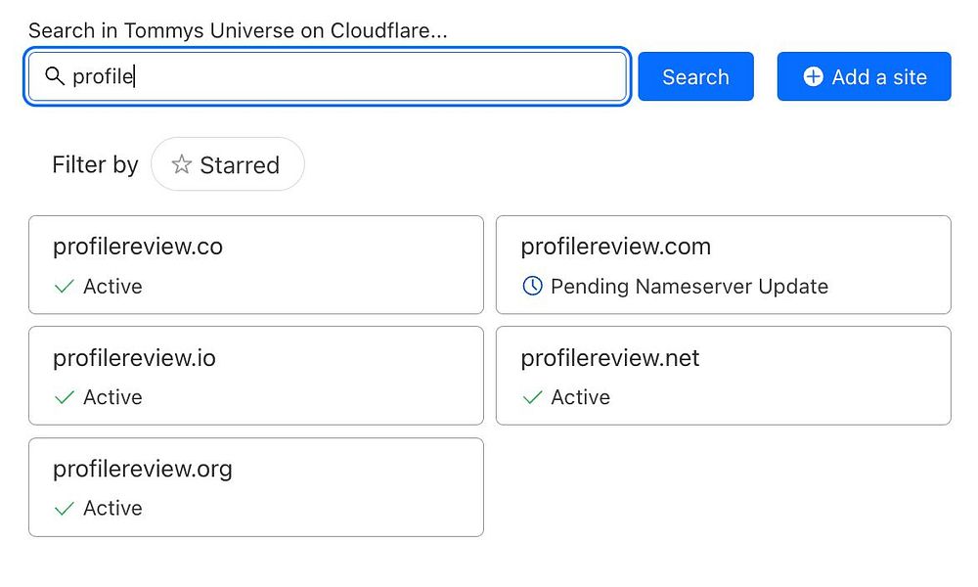
Task: Focus the site search input field
Action: point(342,76)
